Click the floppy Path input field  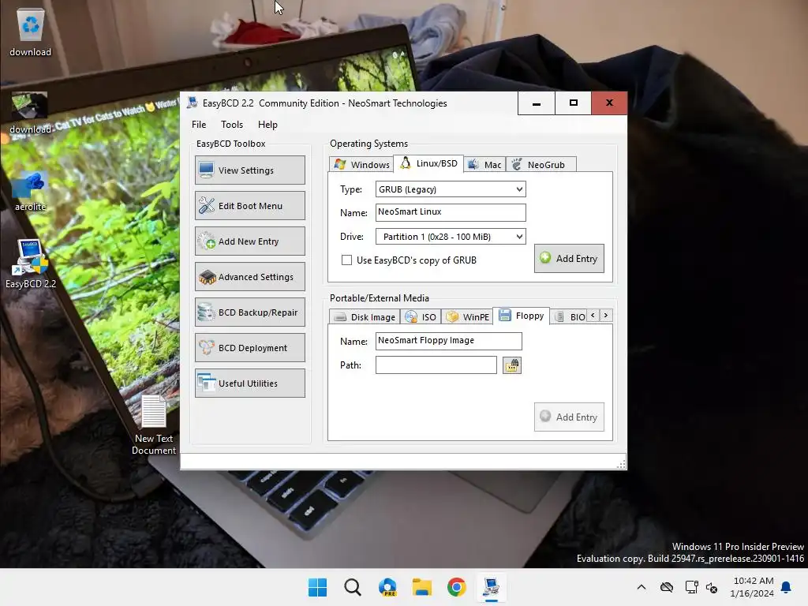click(x=436, y=365)
